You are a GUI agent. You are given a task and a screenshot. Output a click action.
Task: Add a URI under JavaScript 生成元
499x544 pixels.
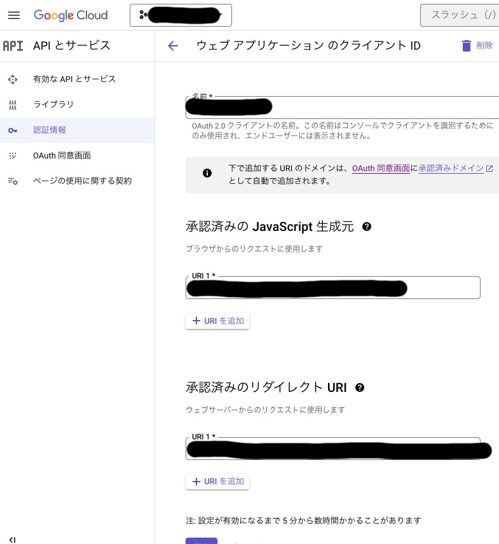(217, 321)
